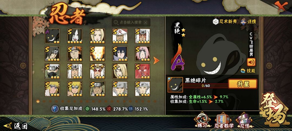This screenshot has height=131, width=292.
Task: Go to next ninja page arrow
Action: [x=157, y=60]
